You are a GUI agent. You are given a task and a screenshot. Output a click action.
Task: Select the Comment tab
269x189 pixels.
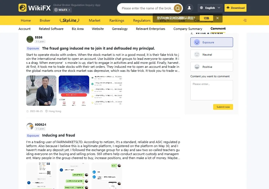(218, 29)
